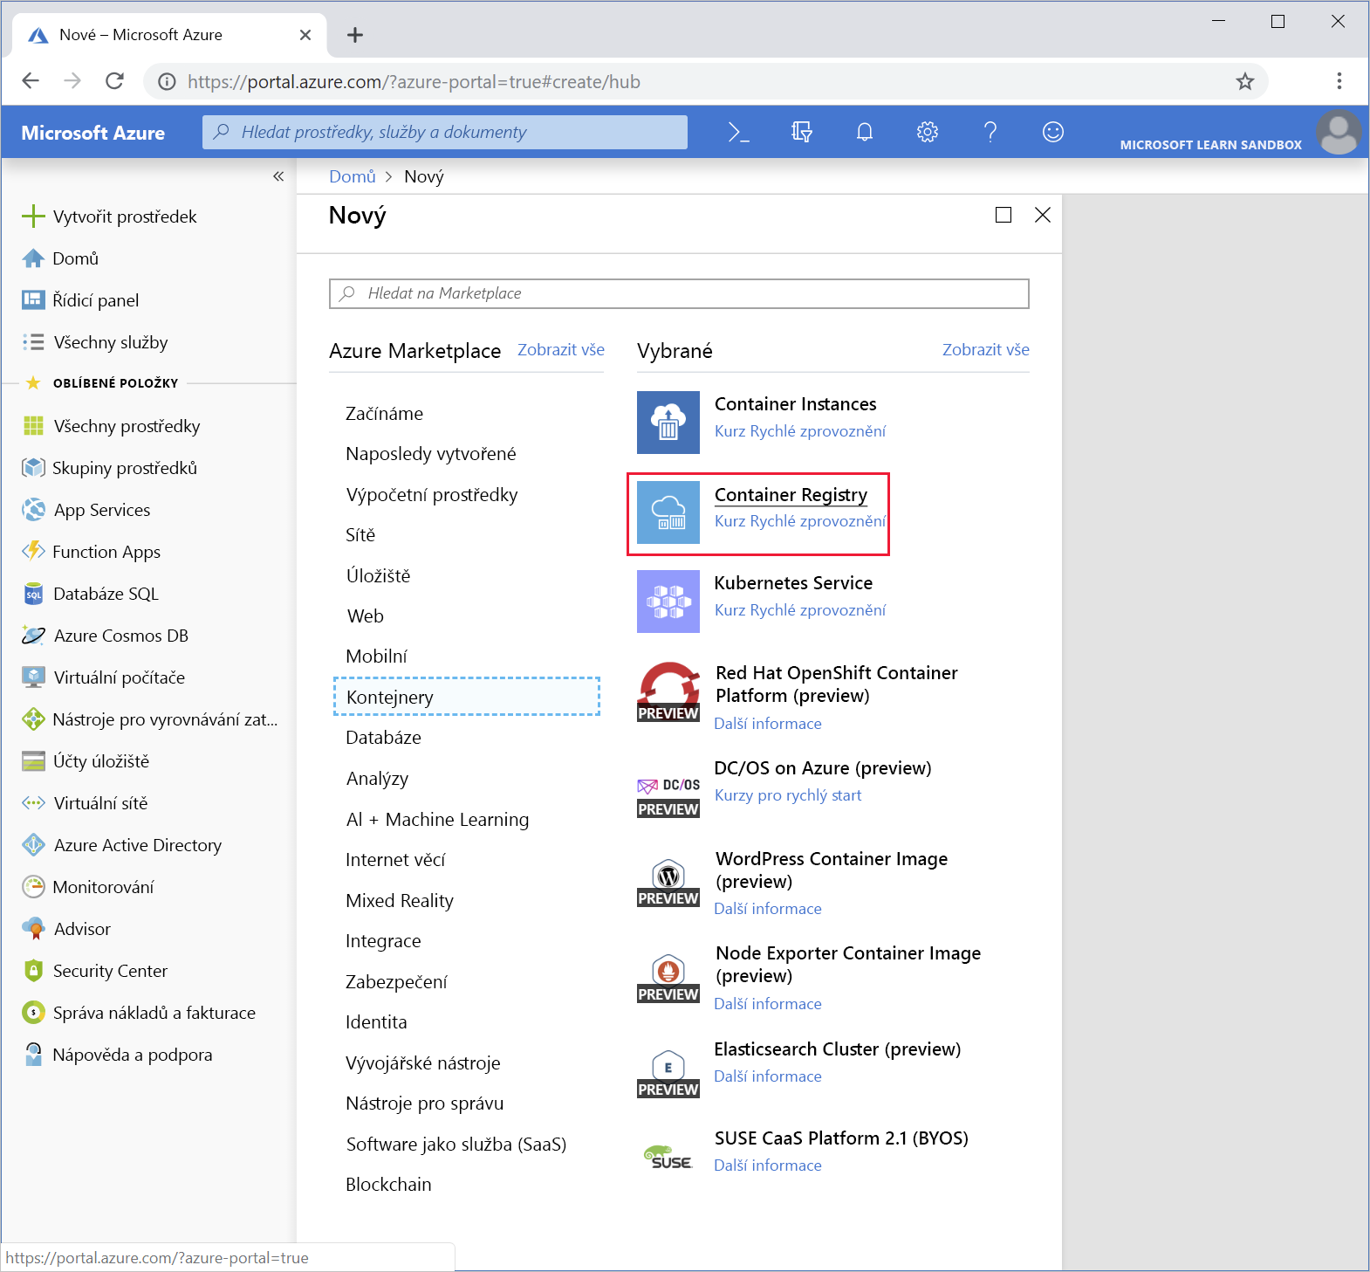Open Kubernetes Service Kurz Rychlé zprovoznění link
Screen dimensions: 1370x1272
click(x=800, y=610)
